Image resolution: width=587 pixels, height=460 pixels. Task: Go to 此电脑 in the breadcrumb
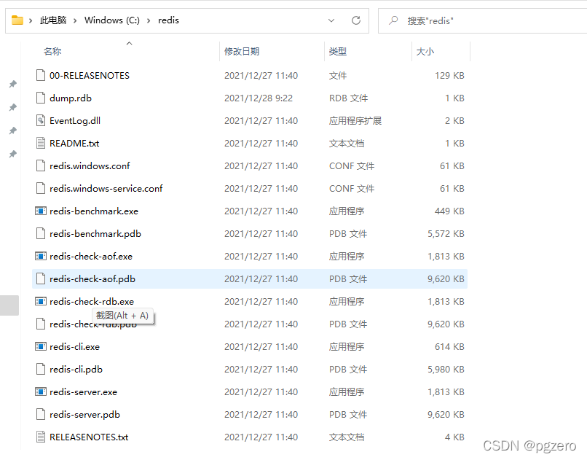(53, 20)
